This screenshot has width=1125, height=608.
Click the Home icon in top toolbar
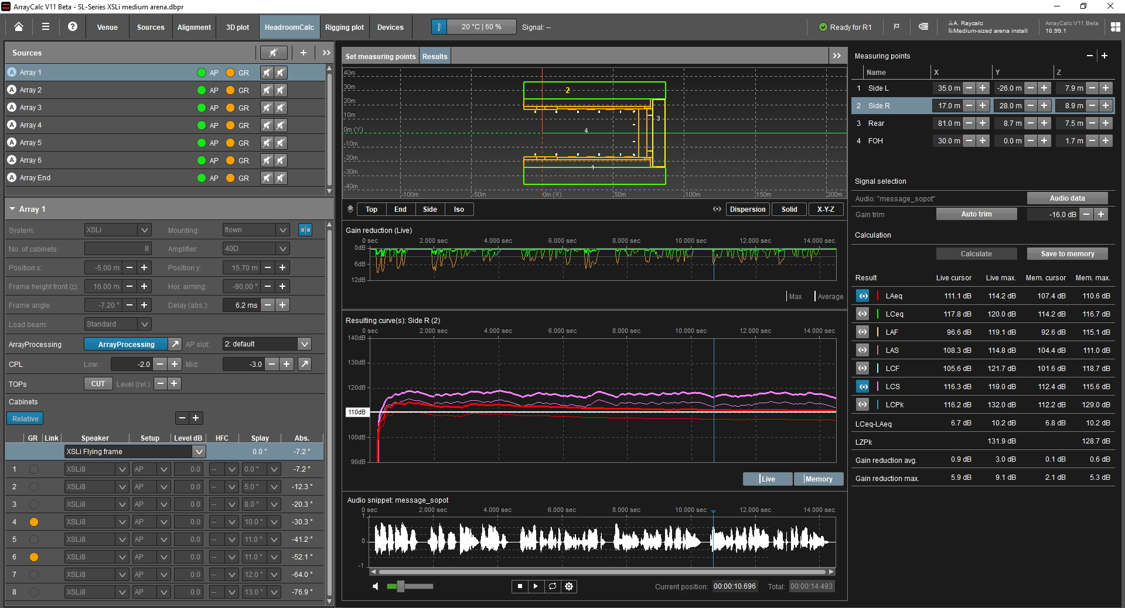(x=19, y=27)
